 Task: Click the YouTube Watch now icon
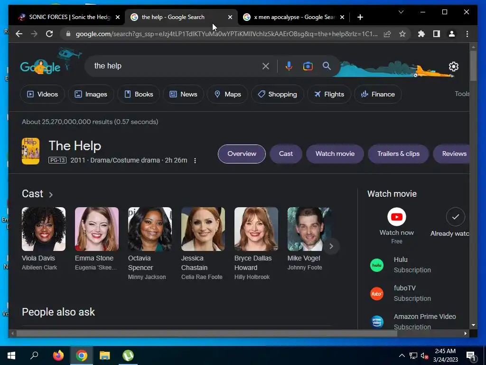(x=397, y=217)
